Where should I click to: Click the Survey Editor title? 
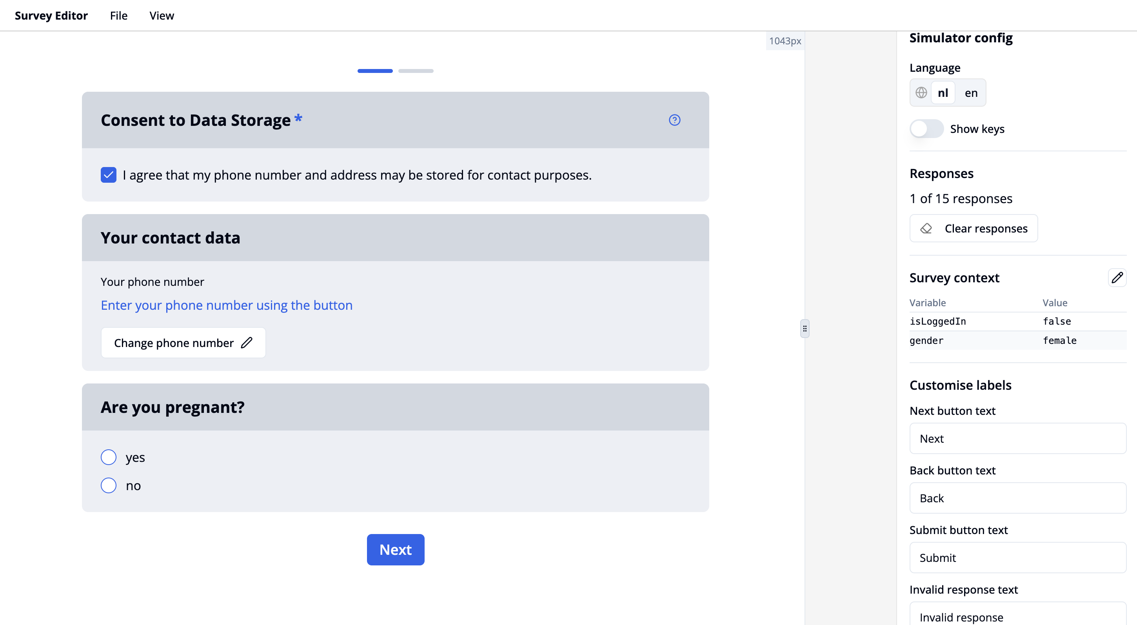tap(51, 15)
